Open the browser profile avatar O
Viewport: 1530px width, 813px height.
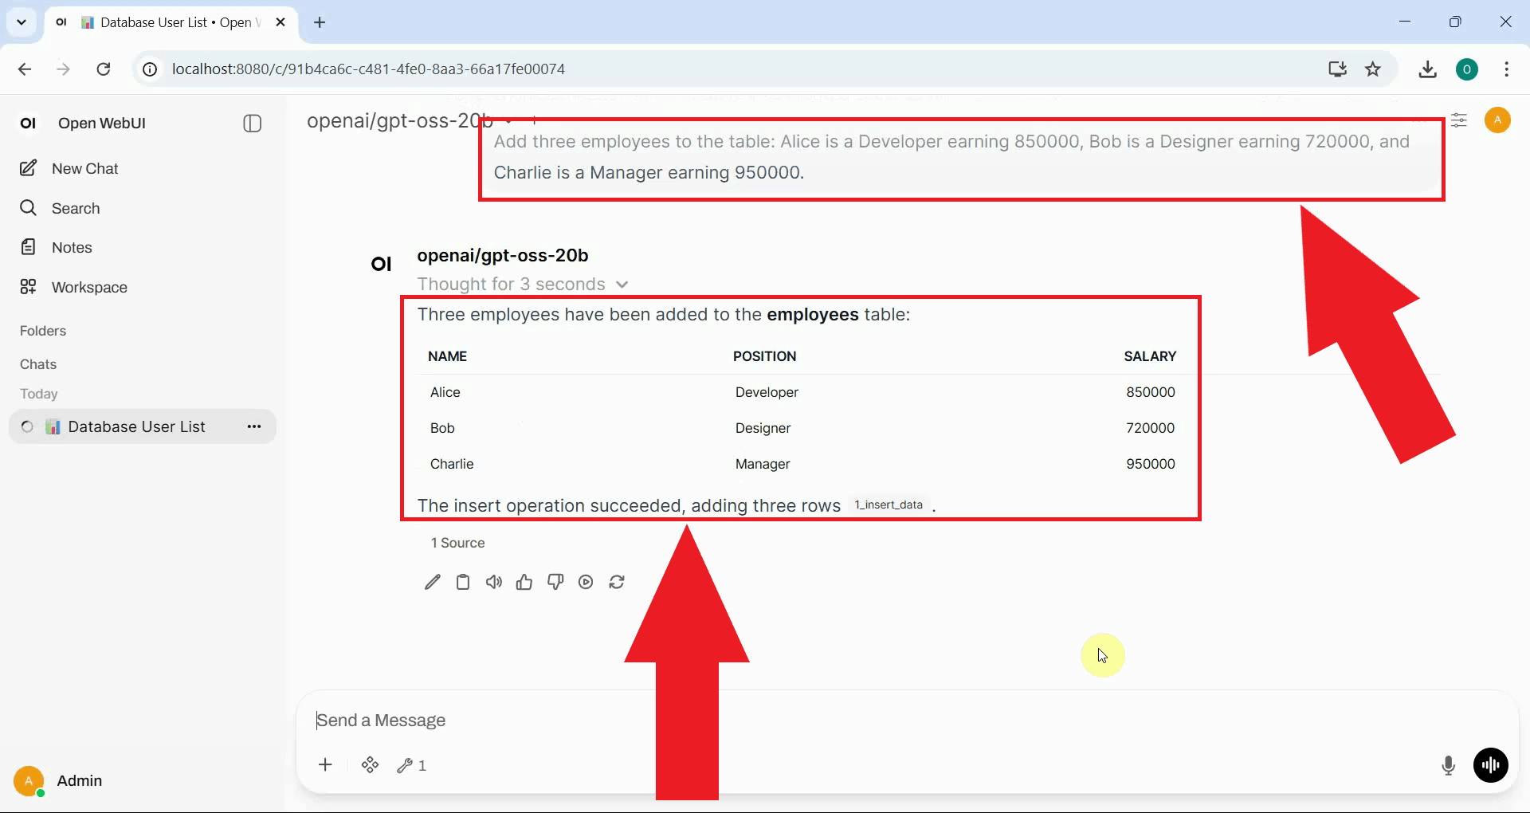pos(1466,69)
